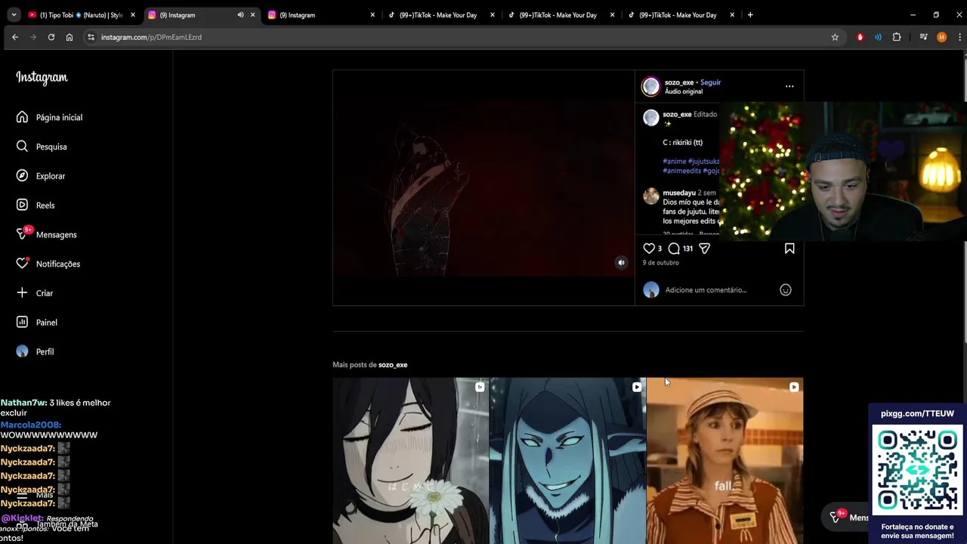The height and width of the screenshot is (544, 967).
Task: Play the main post video
Action: click(x=483, y=187)
